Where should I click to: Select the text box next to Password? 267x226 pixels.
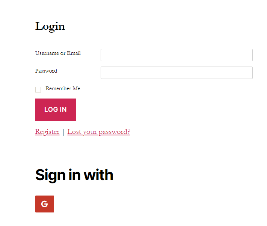coord(176,73)
